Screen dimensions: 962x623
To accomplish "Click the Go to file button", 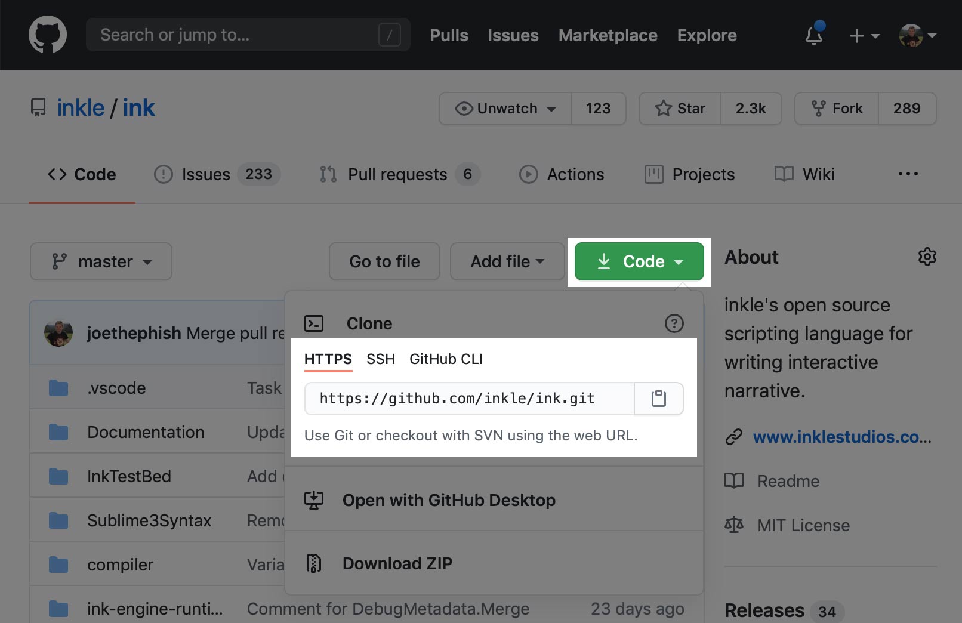I will pyautogui.click(x=384, y=261).
